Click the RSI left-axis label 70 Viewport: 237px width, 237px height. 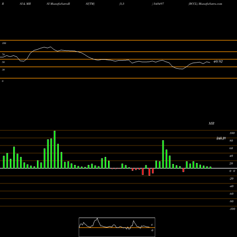coord(3,55)
